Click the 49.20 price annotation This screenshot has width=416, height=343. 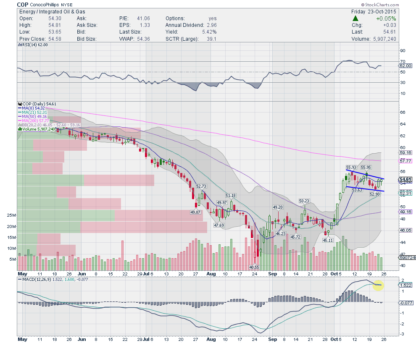click(278, 207)
